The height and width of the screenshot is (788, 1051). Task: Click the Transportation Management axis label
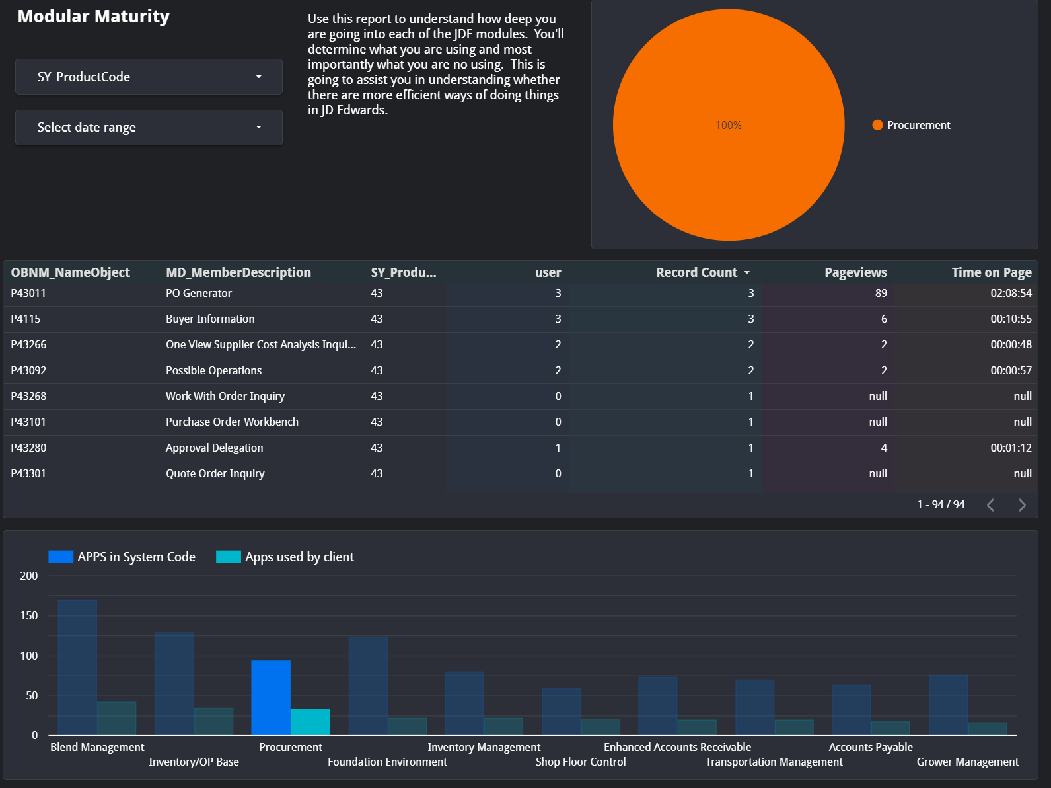[774, 762]
